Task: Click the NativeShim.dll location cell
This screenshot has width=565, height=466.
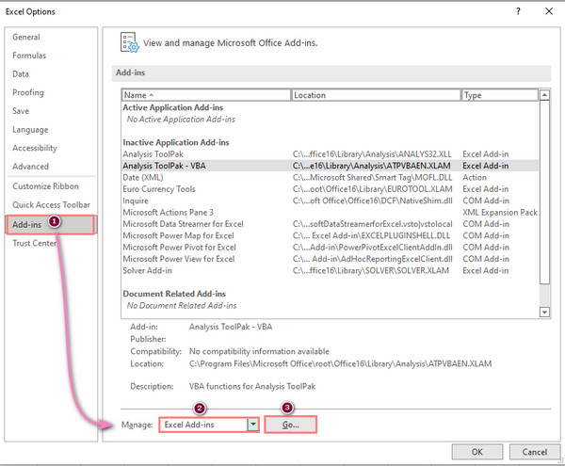Action: pyautogui.click(x=373, y=201)
